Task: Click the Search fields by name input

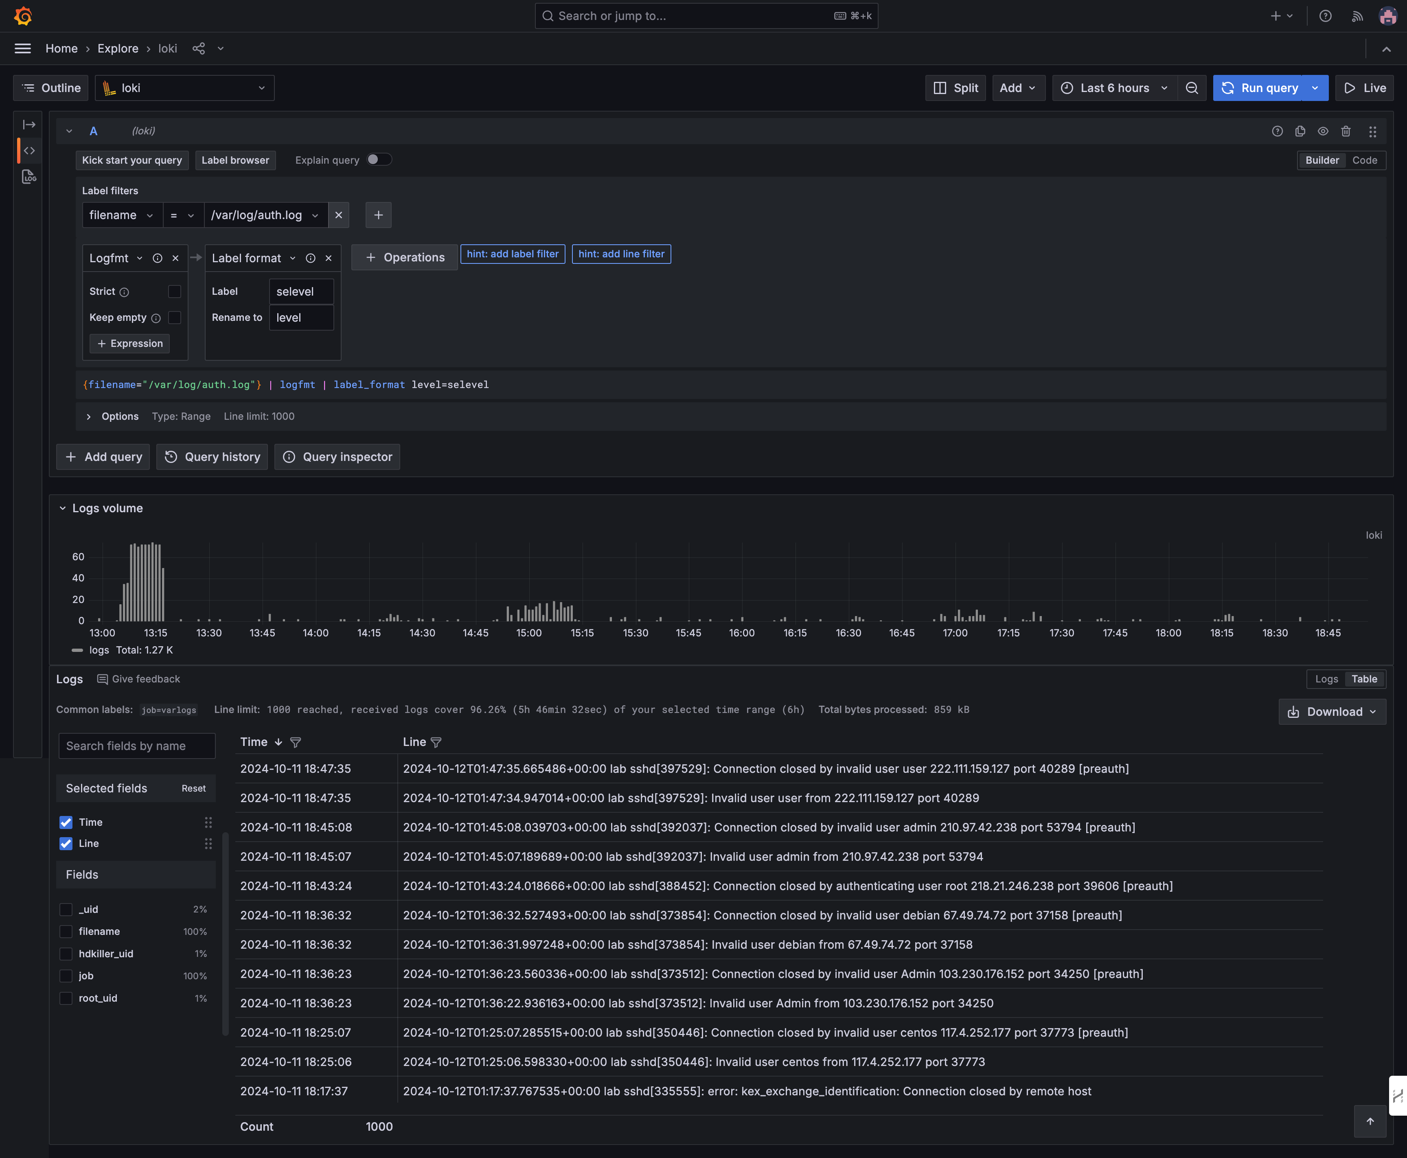Action: (x=137, y=746)
